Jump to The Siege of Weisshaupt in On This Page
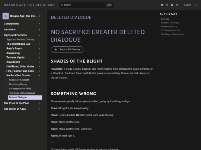Image resolution: width=201 pixels, height=150 pixels. tap(172, 34)
